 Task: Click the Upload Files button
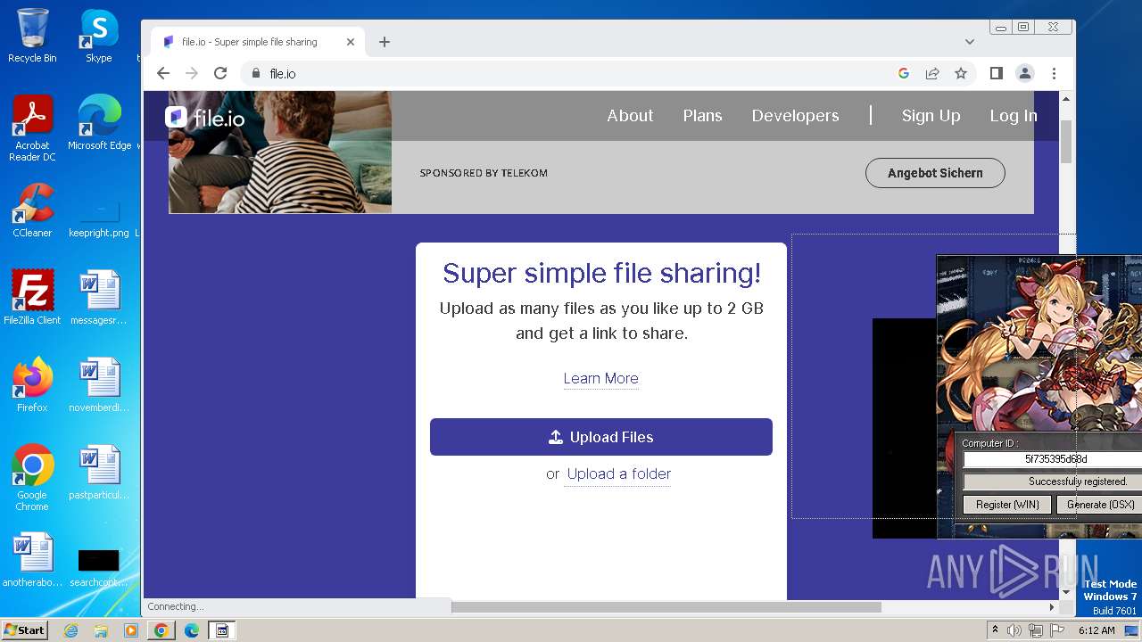point(601,437)
